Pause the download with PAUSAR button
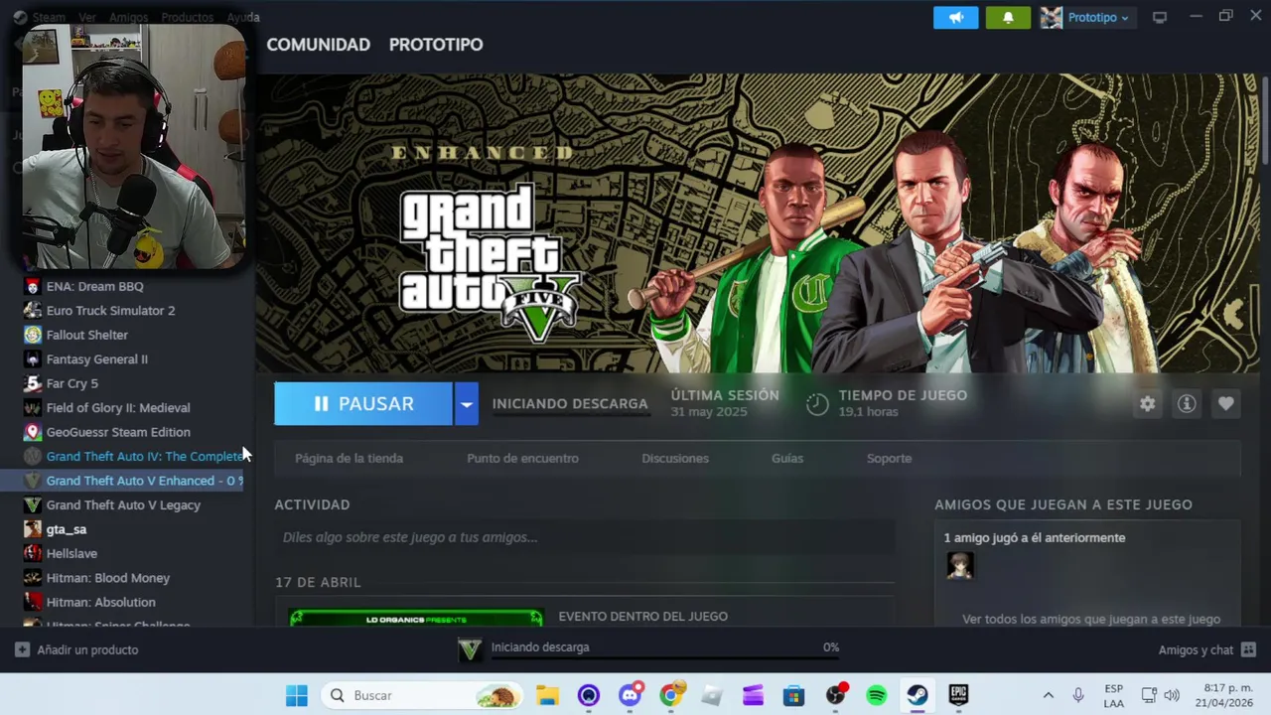The image size is (1271, 715). [x=363, y=403]
